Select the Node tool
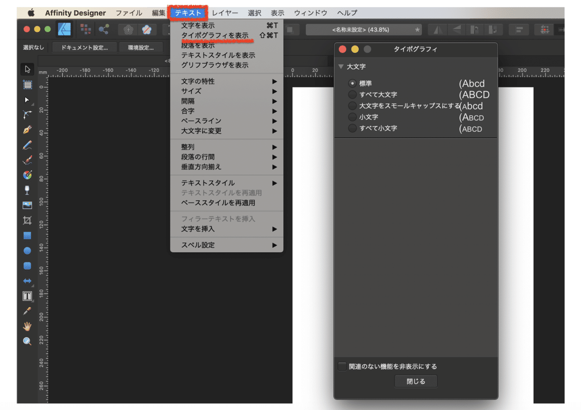Image resolution: width=581 pixels, height=410 pixels. [27, 100]
